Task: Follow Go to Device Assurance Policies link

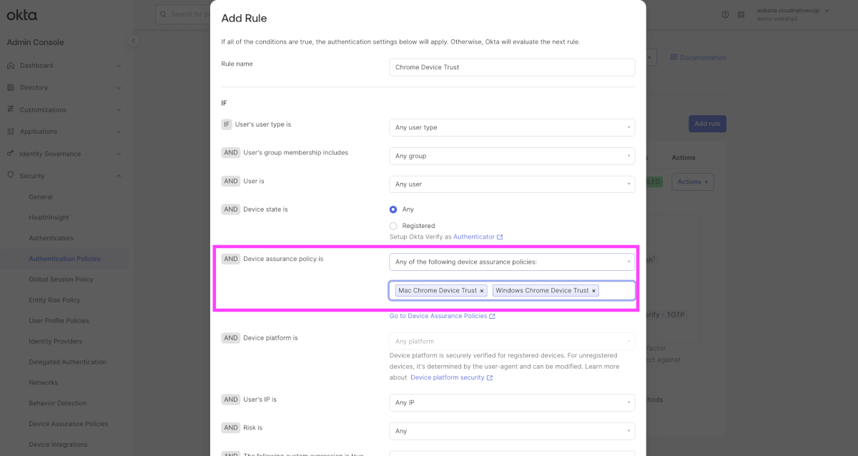Action: coord(438,316)
